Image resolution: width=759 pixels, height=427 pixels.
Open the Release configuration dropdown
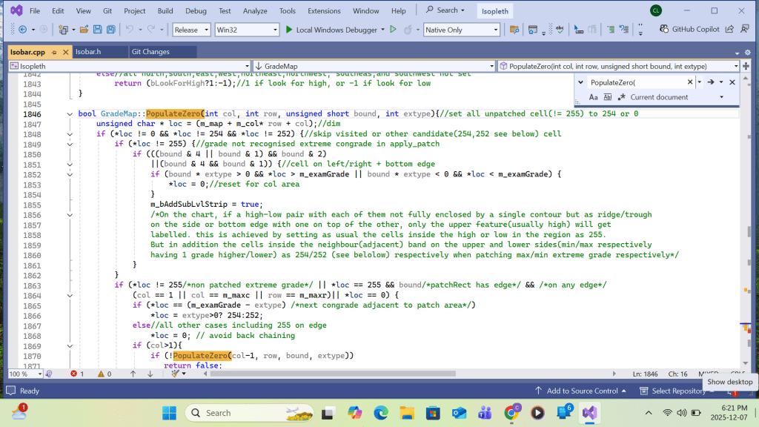pyautogui.click(x=190, y=30)
